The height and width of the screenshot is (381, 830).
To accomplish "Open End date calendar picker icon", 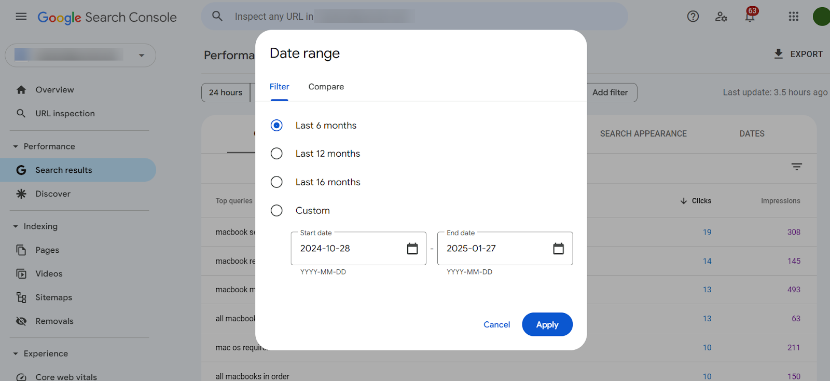I will pos(559,249).
